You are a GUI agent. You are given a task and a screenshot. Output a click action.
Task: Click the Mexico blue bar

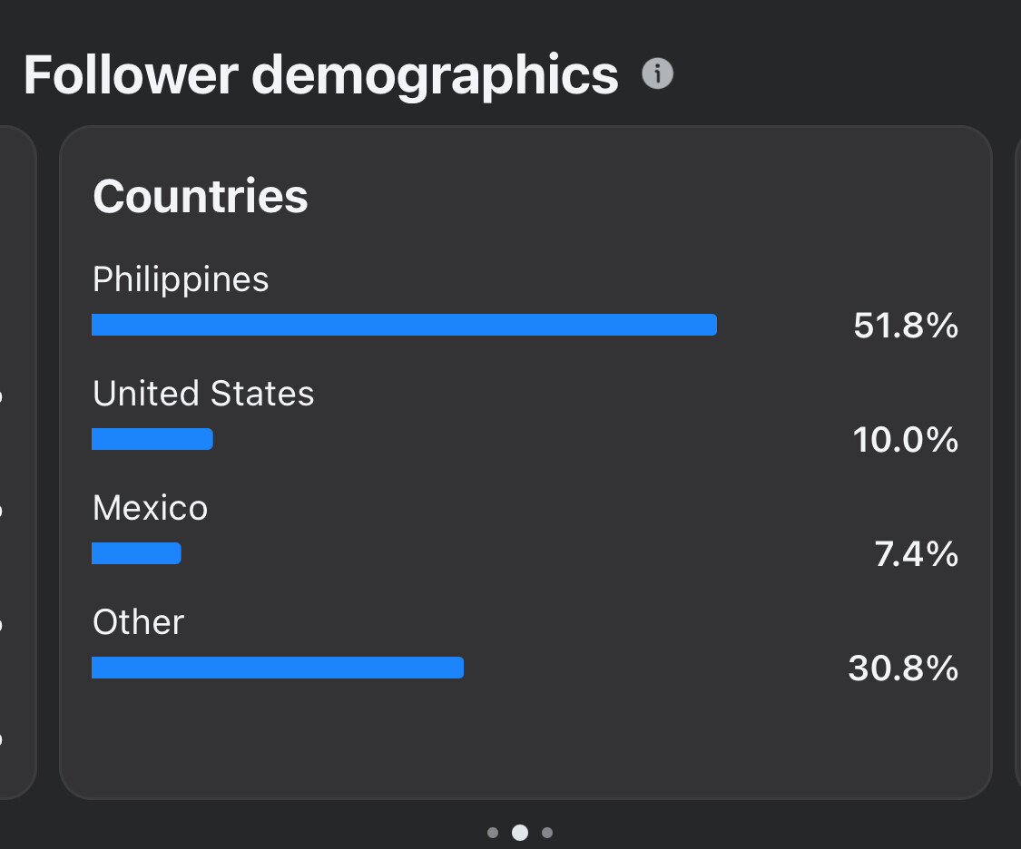coord(136,553)
